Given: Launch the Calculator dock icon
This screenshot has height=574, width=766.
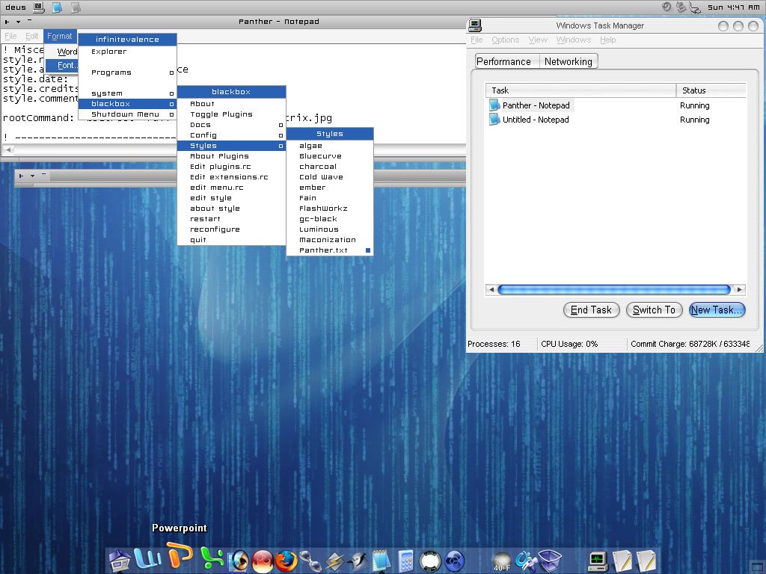Looking at the screenshot, I should click(405, 561).
